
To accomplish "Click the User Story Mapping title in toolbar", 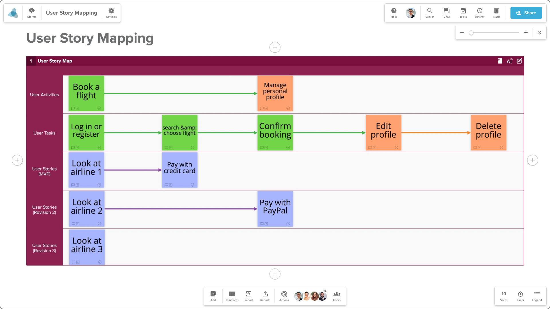I will [72, 13].
